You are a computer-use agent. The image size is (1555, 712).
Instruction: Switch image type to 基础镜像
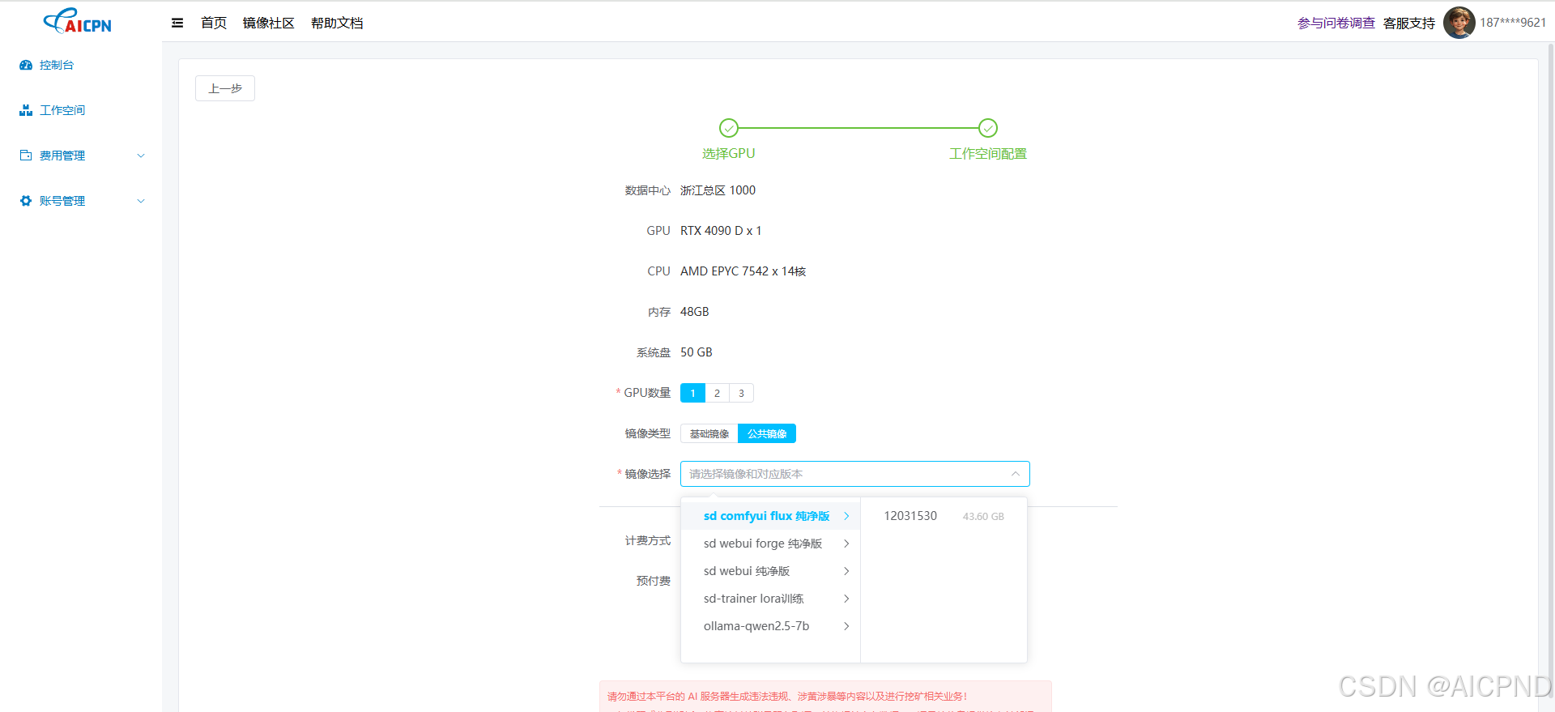point(709,433)
